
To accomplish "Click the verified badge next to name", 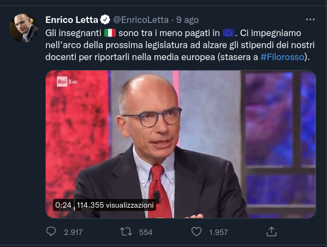I will 105,20.
